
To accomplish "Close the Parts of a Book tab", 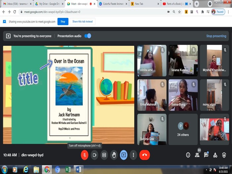I will point(190,4).
